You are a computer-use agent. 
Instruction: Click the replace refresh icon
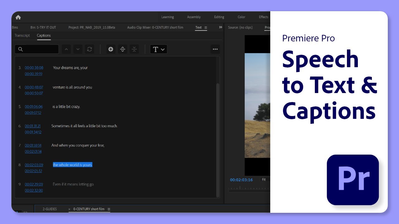click(x=89, y=49)
